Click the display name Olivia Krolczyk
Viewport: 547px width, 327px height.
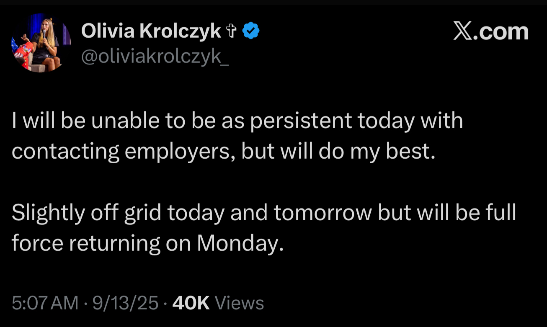click(x=151, y=31)
